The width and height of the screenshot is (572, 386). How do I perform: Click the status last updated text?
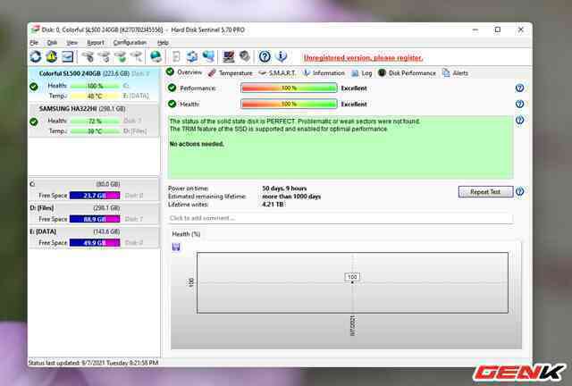pos(93,363)
